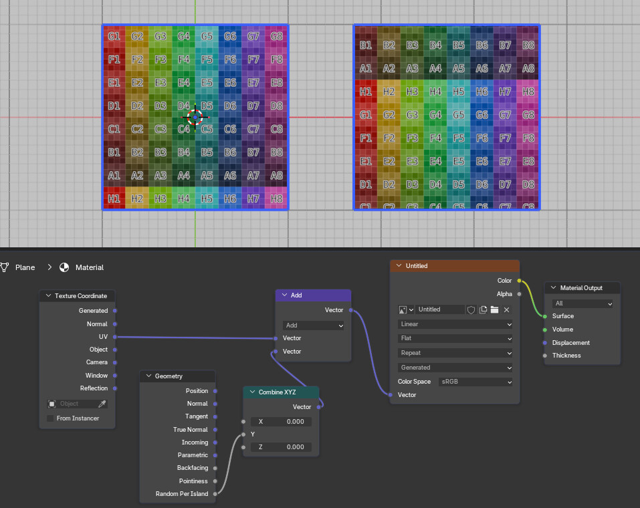640x508 pixels.
Task: Click the Surface input socket
Action: tap(545, 316)
